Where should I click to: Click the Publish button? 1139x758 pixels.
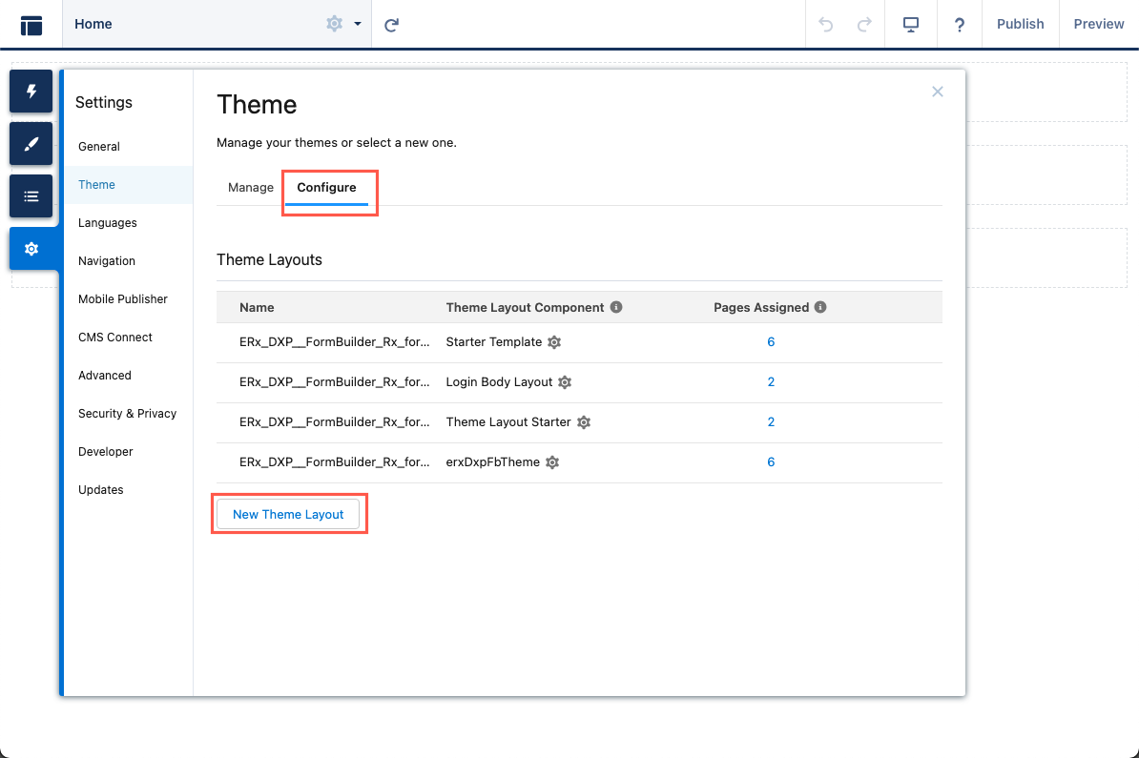tap(1020, 25)
